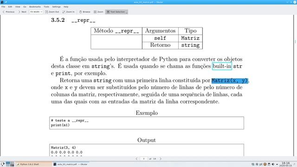Screen dimensions: 297x167
Task: Click the table cell self
Action: (x=160, y=38)
